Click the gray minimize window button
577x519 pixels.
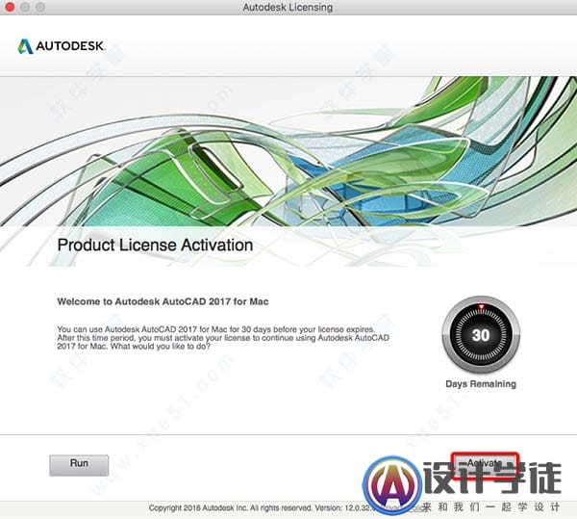(25, 7)
